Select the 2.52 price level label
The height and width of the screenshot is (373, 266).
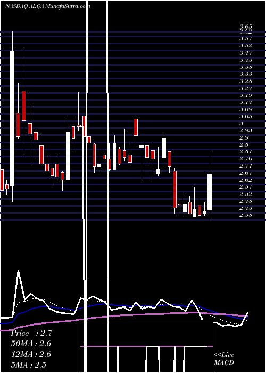[246, 194]
